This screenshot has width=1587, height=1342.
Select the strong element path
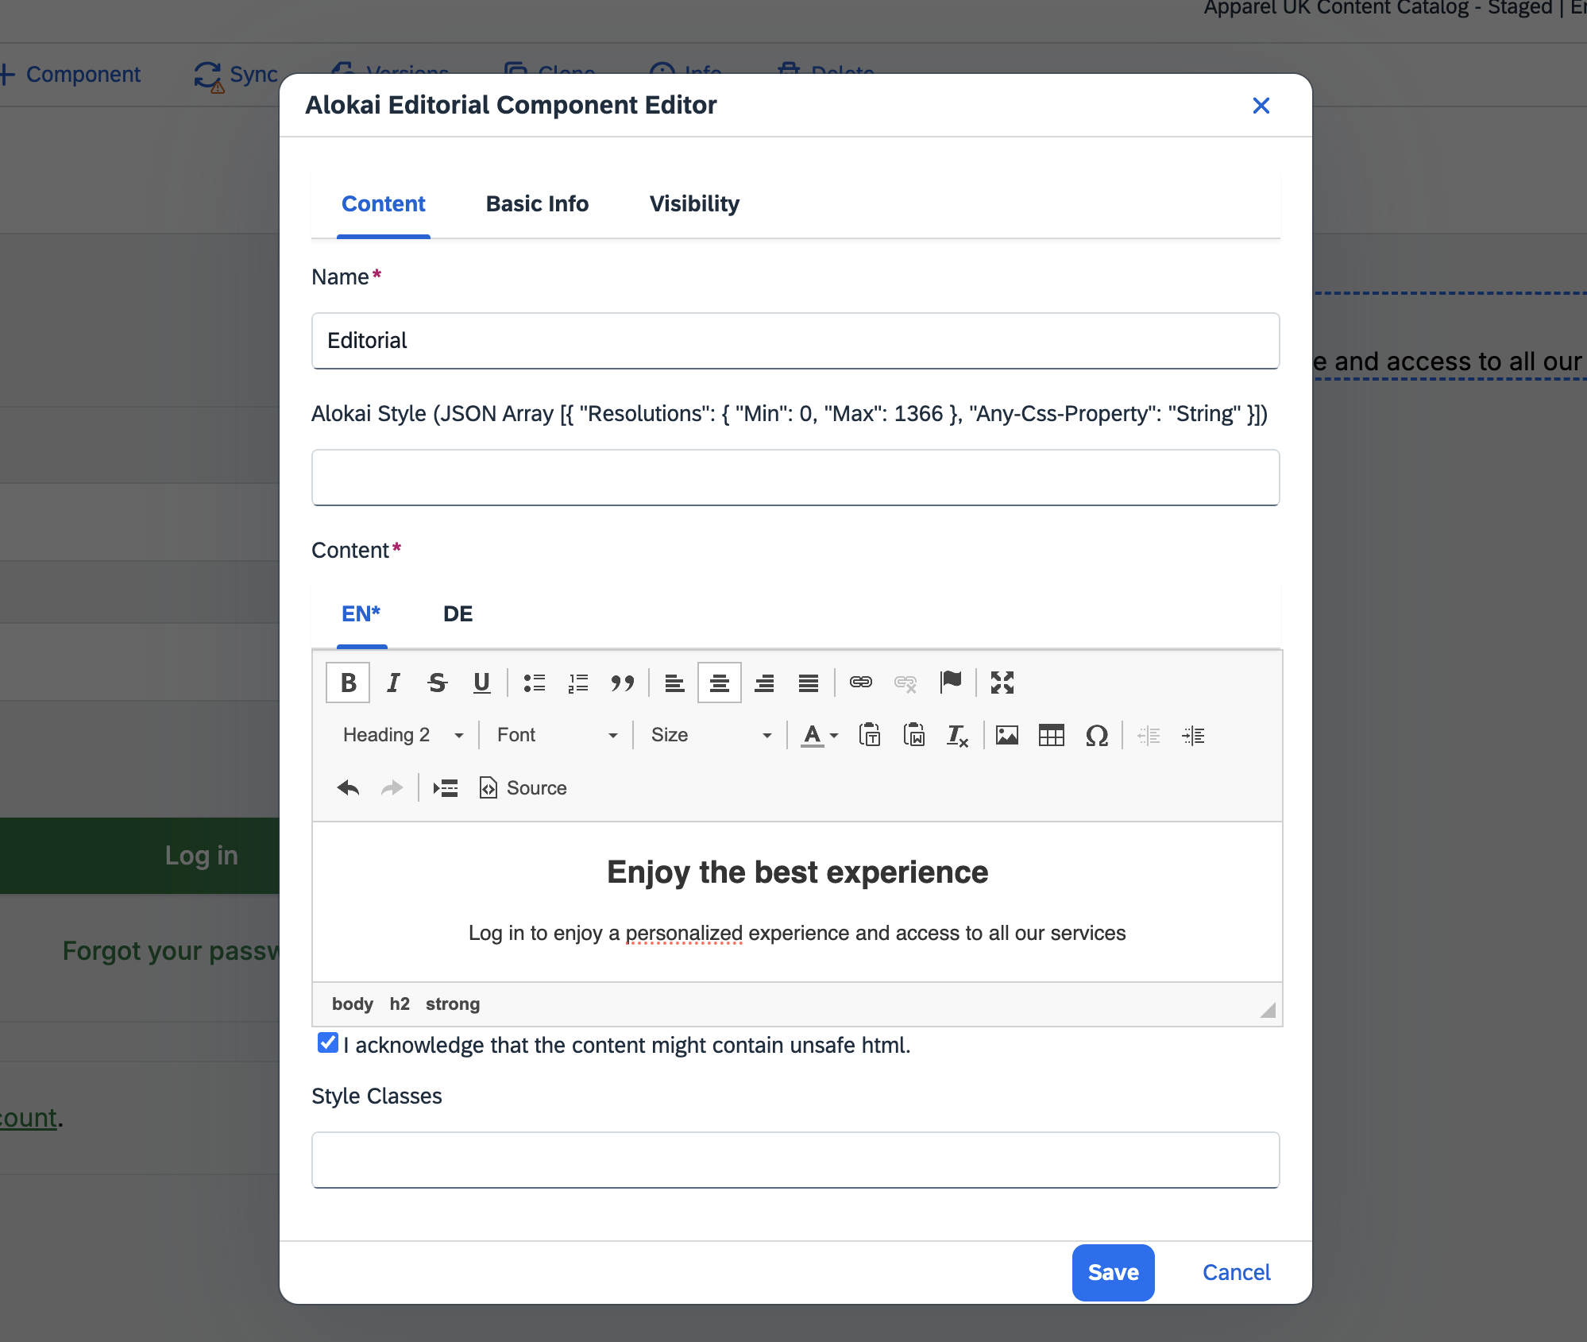453,1004
